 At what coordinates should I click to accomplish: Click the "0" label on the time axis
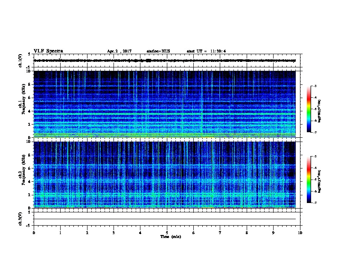34,233
